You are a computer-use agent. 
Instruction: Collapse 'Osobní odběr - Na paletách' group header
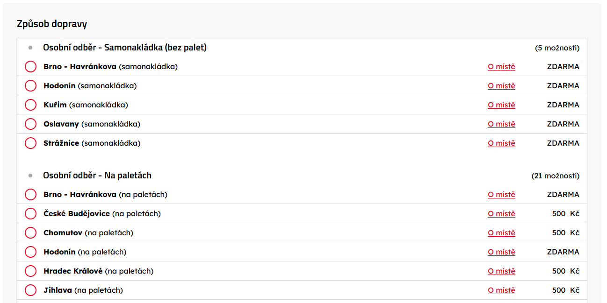pyautogui.click(x=97, y=176)
